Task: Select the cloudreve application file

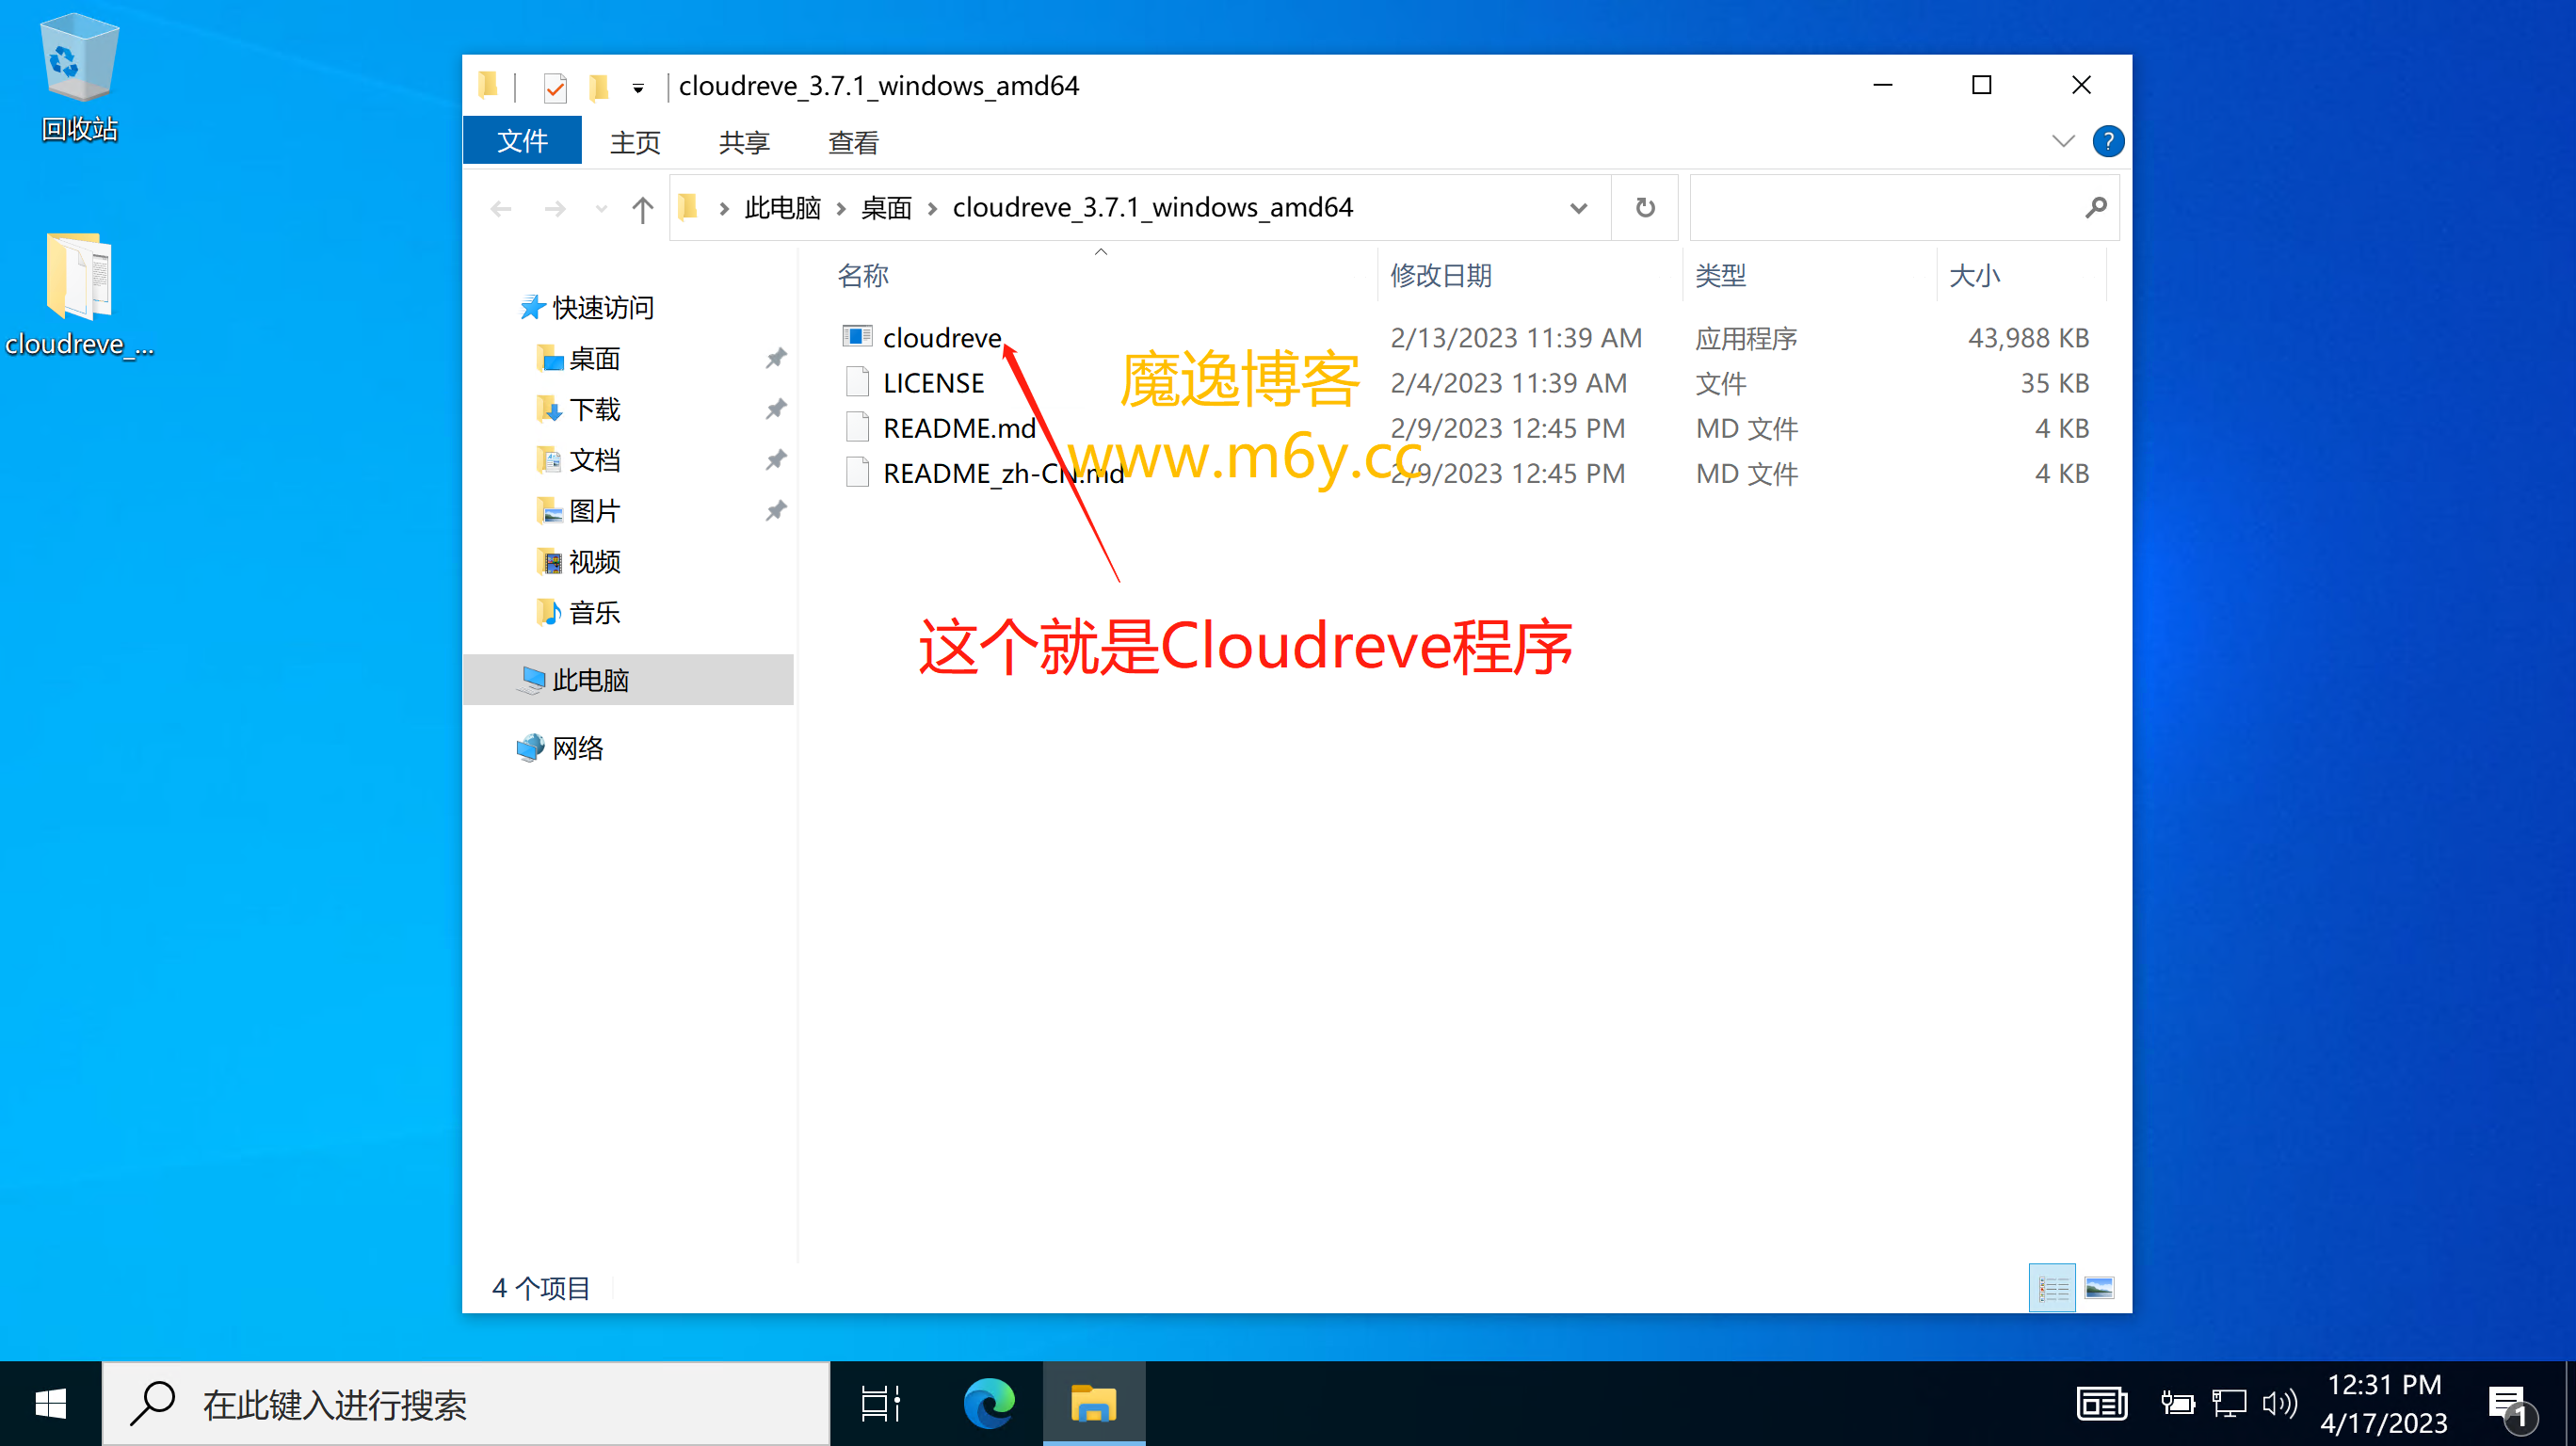Action: (x=942, y=338)
